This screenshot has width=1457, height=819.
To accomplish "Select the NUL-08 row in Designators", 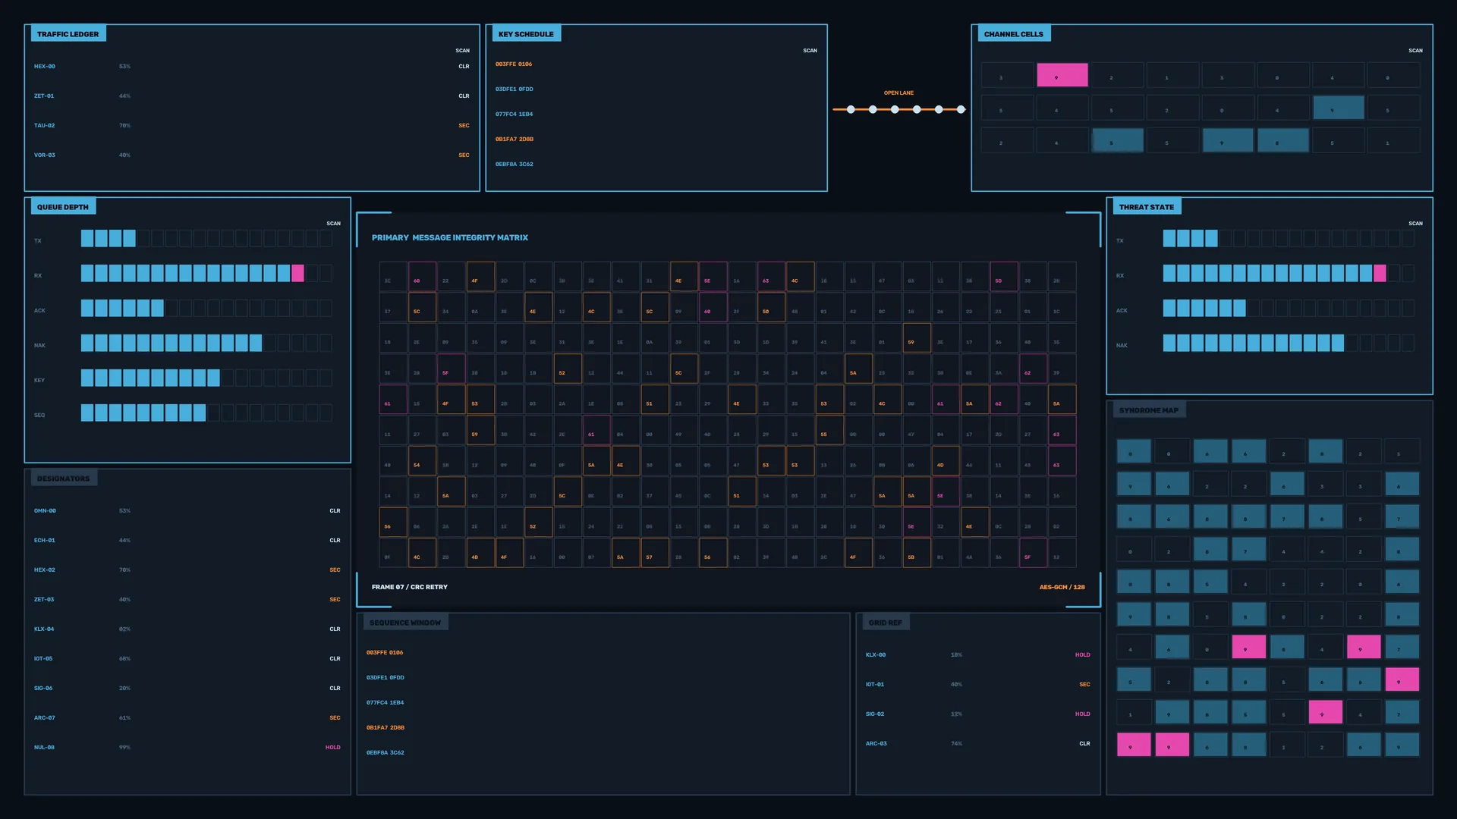I will point(187,748).
